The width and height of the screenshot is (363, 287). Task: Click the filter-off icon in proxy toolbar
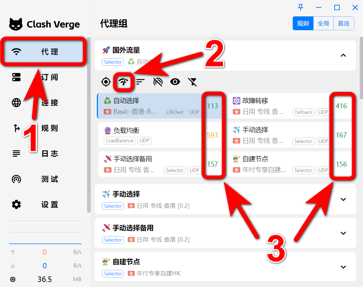coord(192,82)
